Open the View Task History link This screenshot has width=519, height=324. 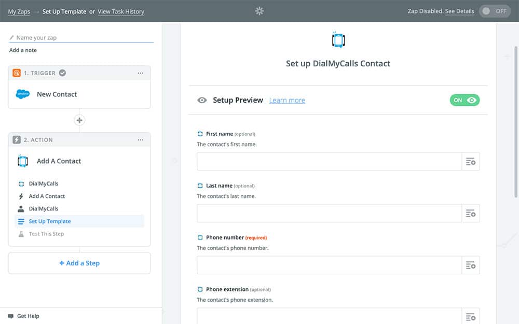click(121, 11)
